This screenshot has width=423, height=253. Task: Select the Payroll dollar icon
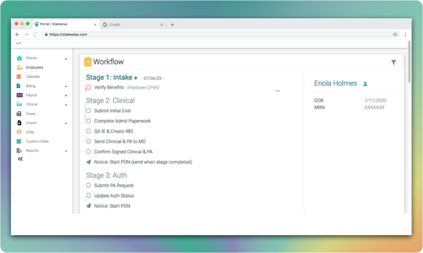click(19, 95)
